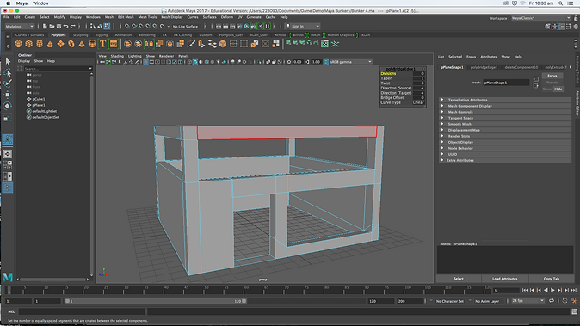Create a polygon cube from the shelf
This screenshot has width=580, height=326.
29,44
